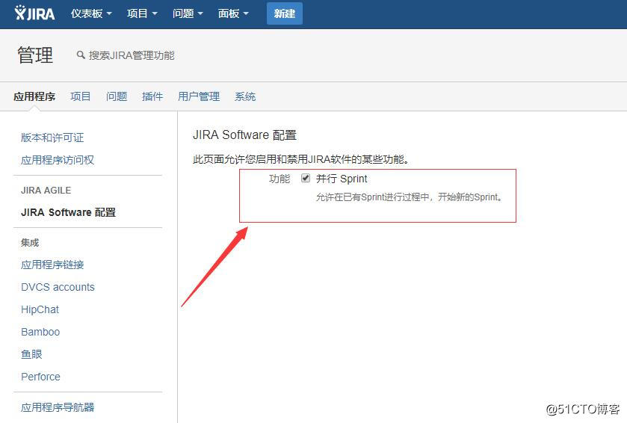Click the JIRA Software 配置 page heading
627x423 pixels.
[244, 135]
